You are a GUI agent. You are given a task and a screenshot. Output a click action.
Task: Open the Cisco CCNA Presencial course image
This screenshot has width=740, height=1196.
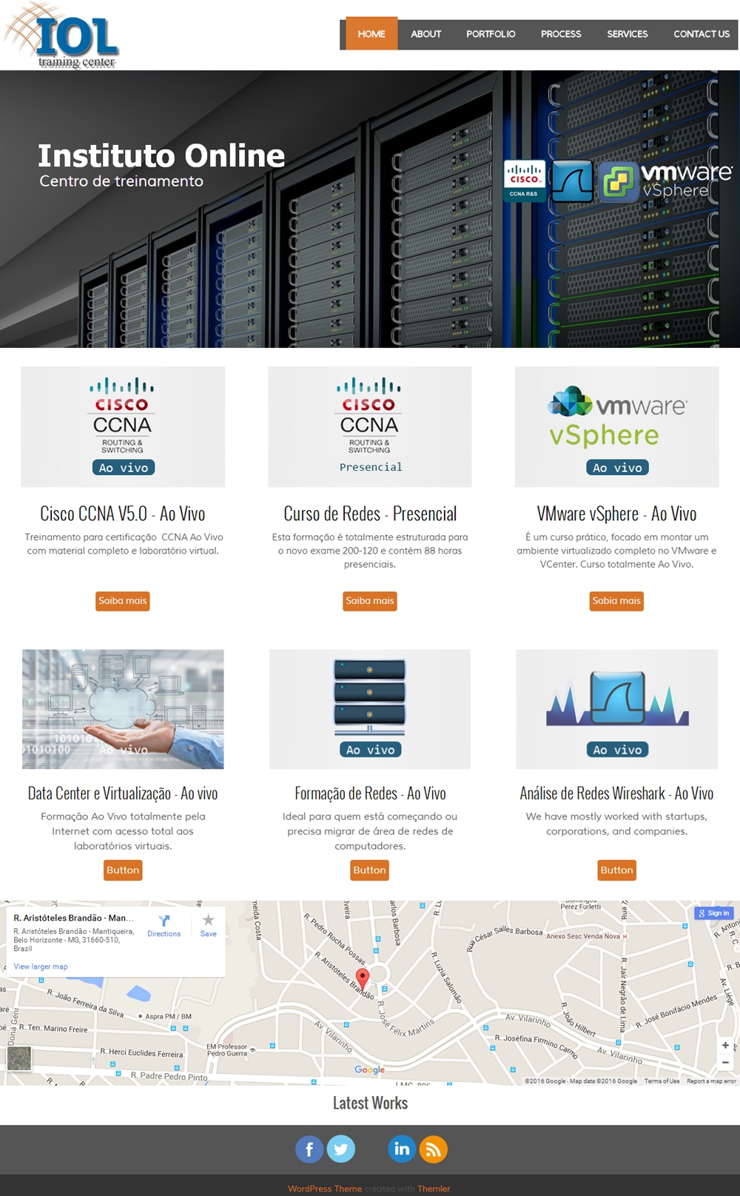[370, 427]
